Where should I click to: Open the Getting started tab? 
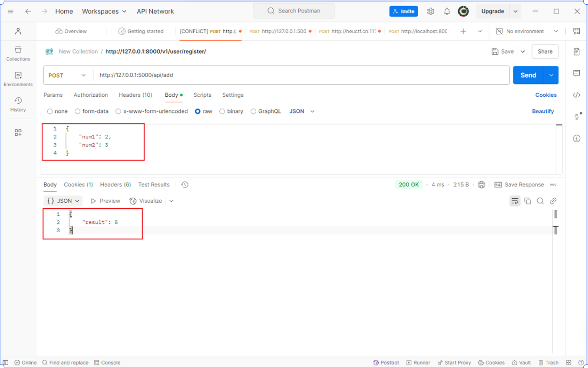pos(141,31)
